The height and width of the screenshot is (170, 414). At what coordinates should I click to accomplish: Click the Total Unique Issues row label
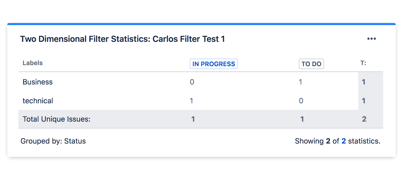coord(57,119)
